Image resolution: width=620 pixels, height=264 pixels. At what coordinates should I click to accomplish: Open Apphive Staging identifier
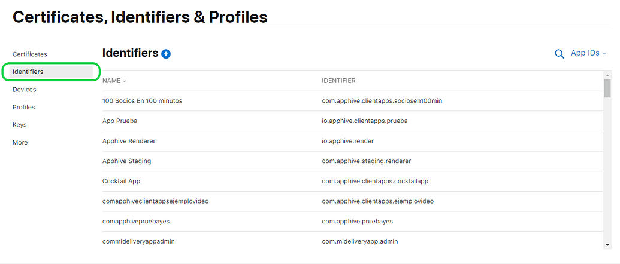click(x=351, y=161)
